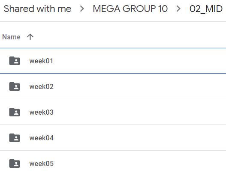
Task: Click the week05 shared folder icon
Action: pos(15,163)
